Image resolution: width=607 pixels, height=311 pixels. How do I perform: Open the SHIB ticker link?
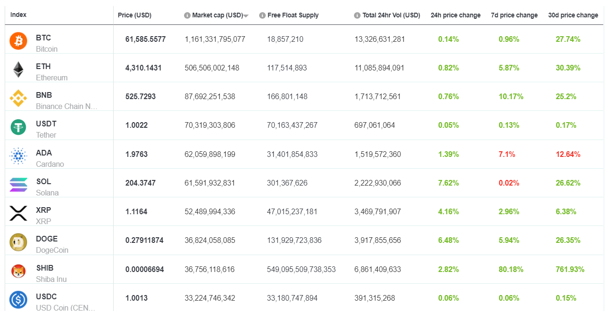click(x=45, y=268)
